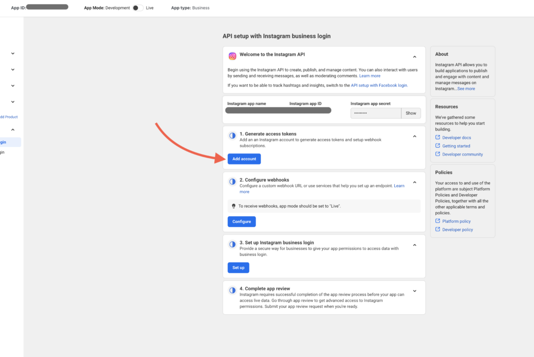Open the See more link in About
The image size is (534, 357).
466,89
